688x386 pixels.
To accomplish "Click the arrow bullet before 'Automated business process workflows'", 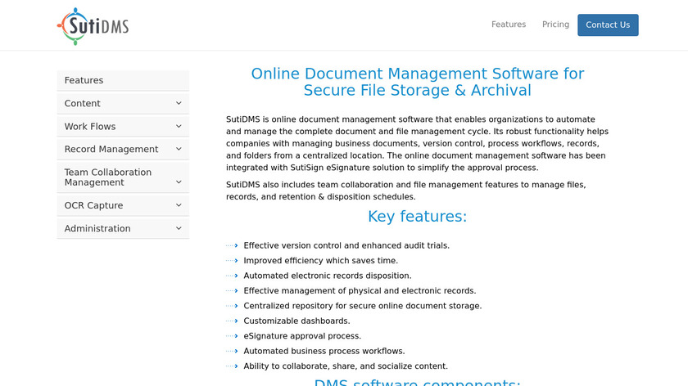I will (x=235, y=352).
